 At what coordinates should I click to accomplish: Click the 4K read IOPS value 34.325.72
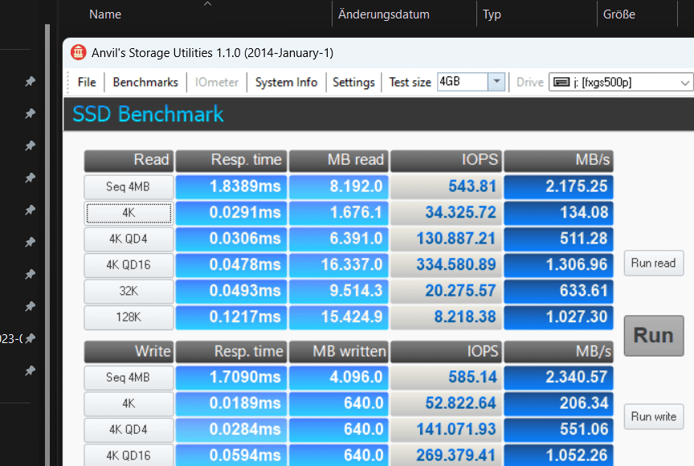point(446,213)
